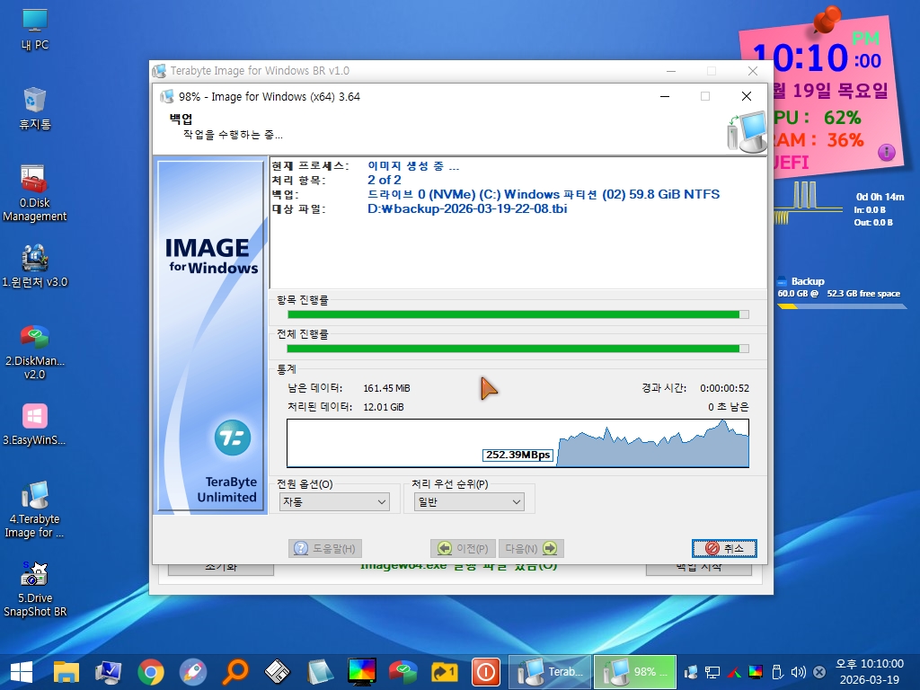
Task: Switch to Terab... taskbar window button
Action: tap(550, 672)
